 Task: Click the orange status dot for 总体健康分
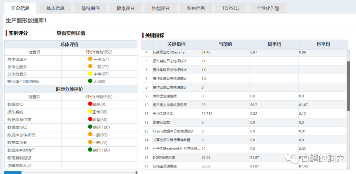click(90, 59)
